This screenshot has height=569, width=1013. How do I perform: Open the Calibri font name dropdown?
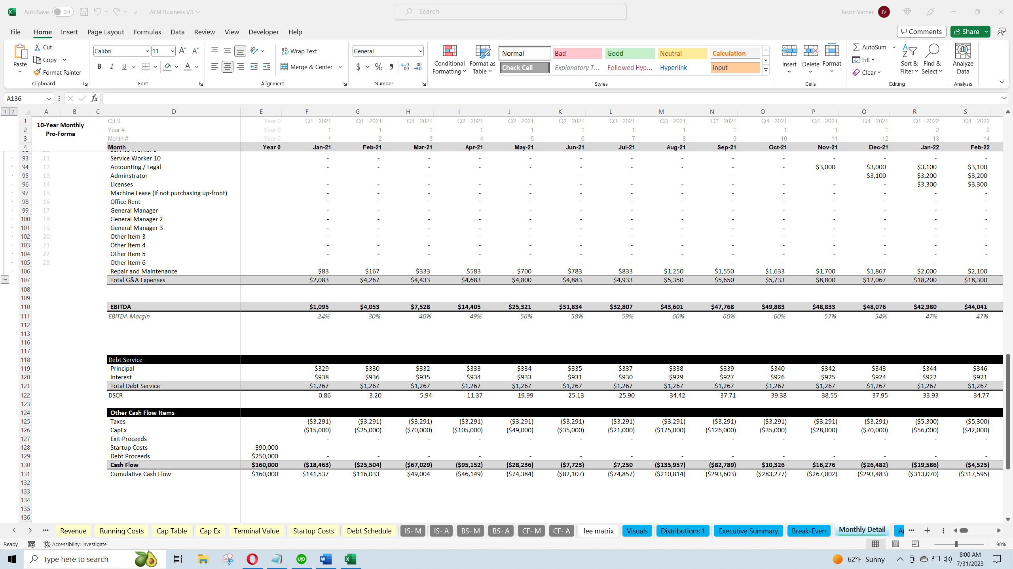click(147, 51)
